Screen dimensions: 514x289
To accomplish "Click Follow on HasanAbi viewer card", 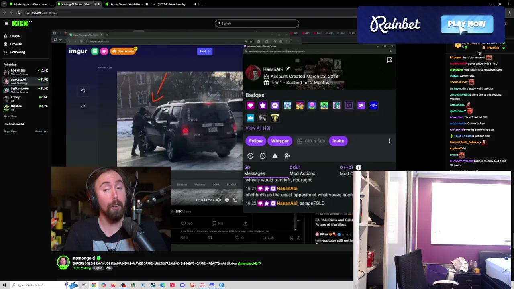I will click(255, 141).
